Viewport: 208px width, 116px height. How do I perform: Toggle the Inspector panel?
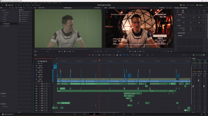(x=199, y=5)
